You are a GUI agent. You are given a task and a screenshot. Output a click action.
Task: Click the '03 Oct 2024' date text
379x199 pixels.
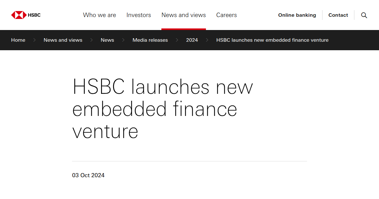pos(88,175)
